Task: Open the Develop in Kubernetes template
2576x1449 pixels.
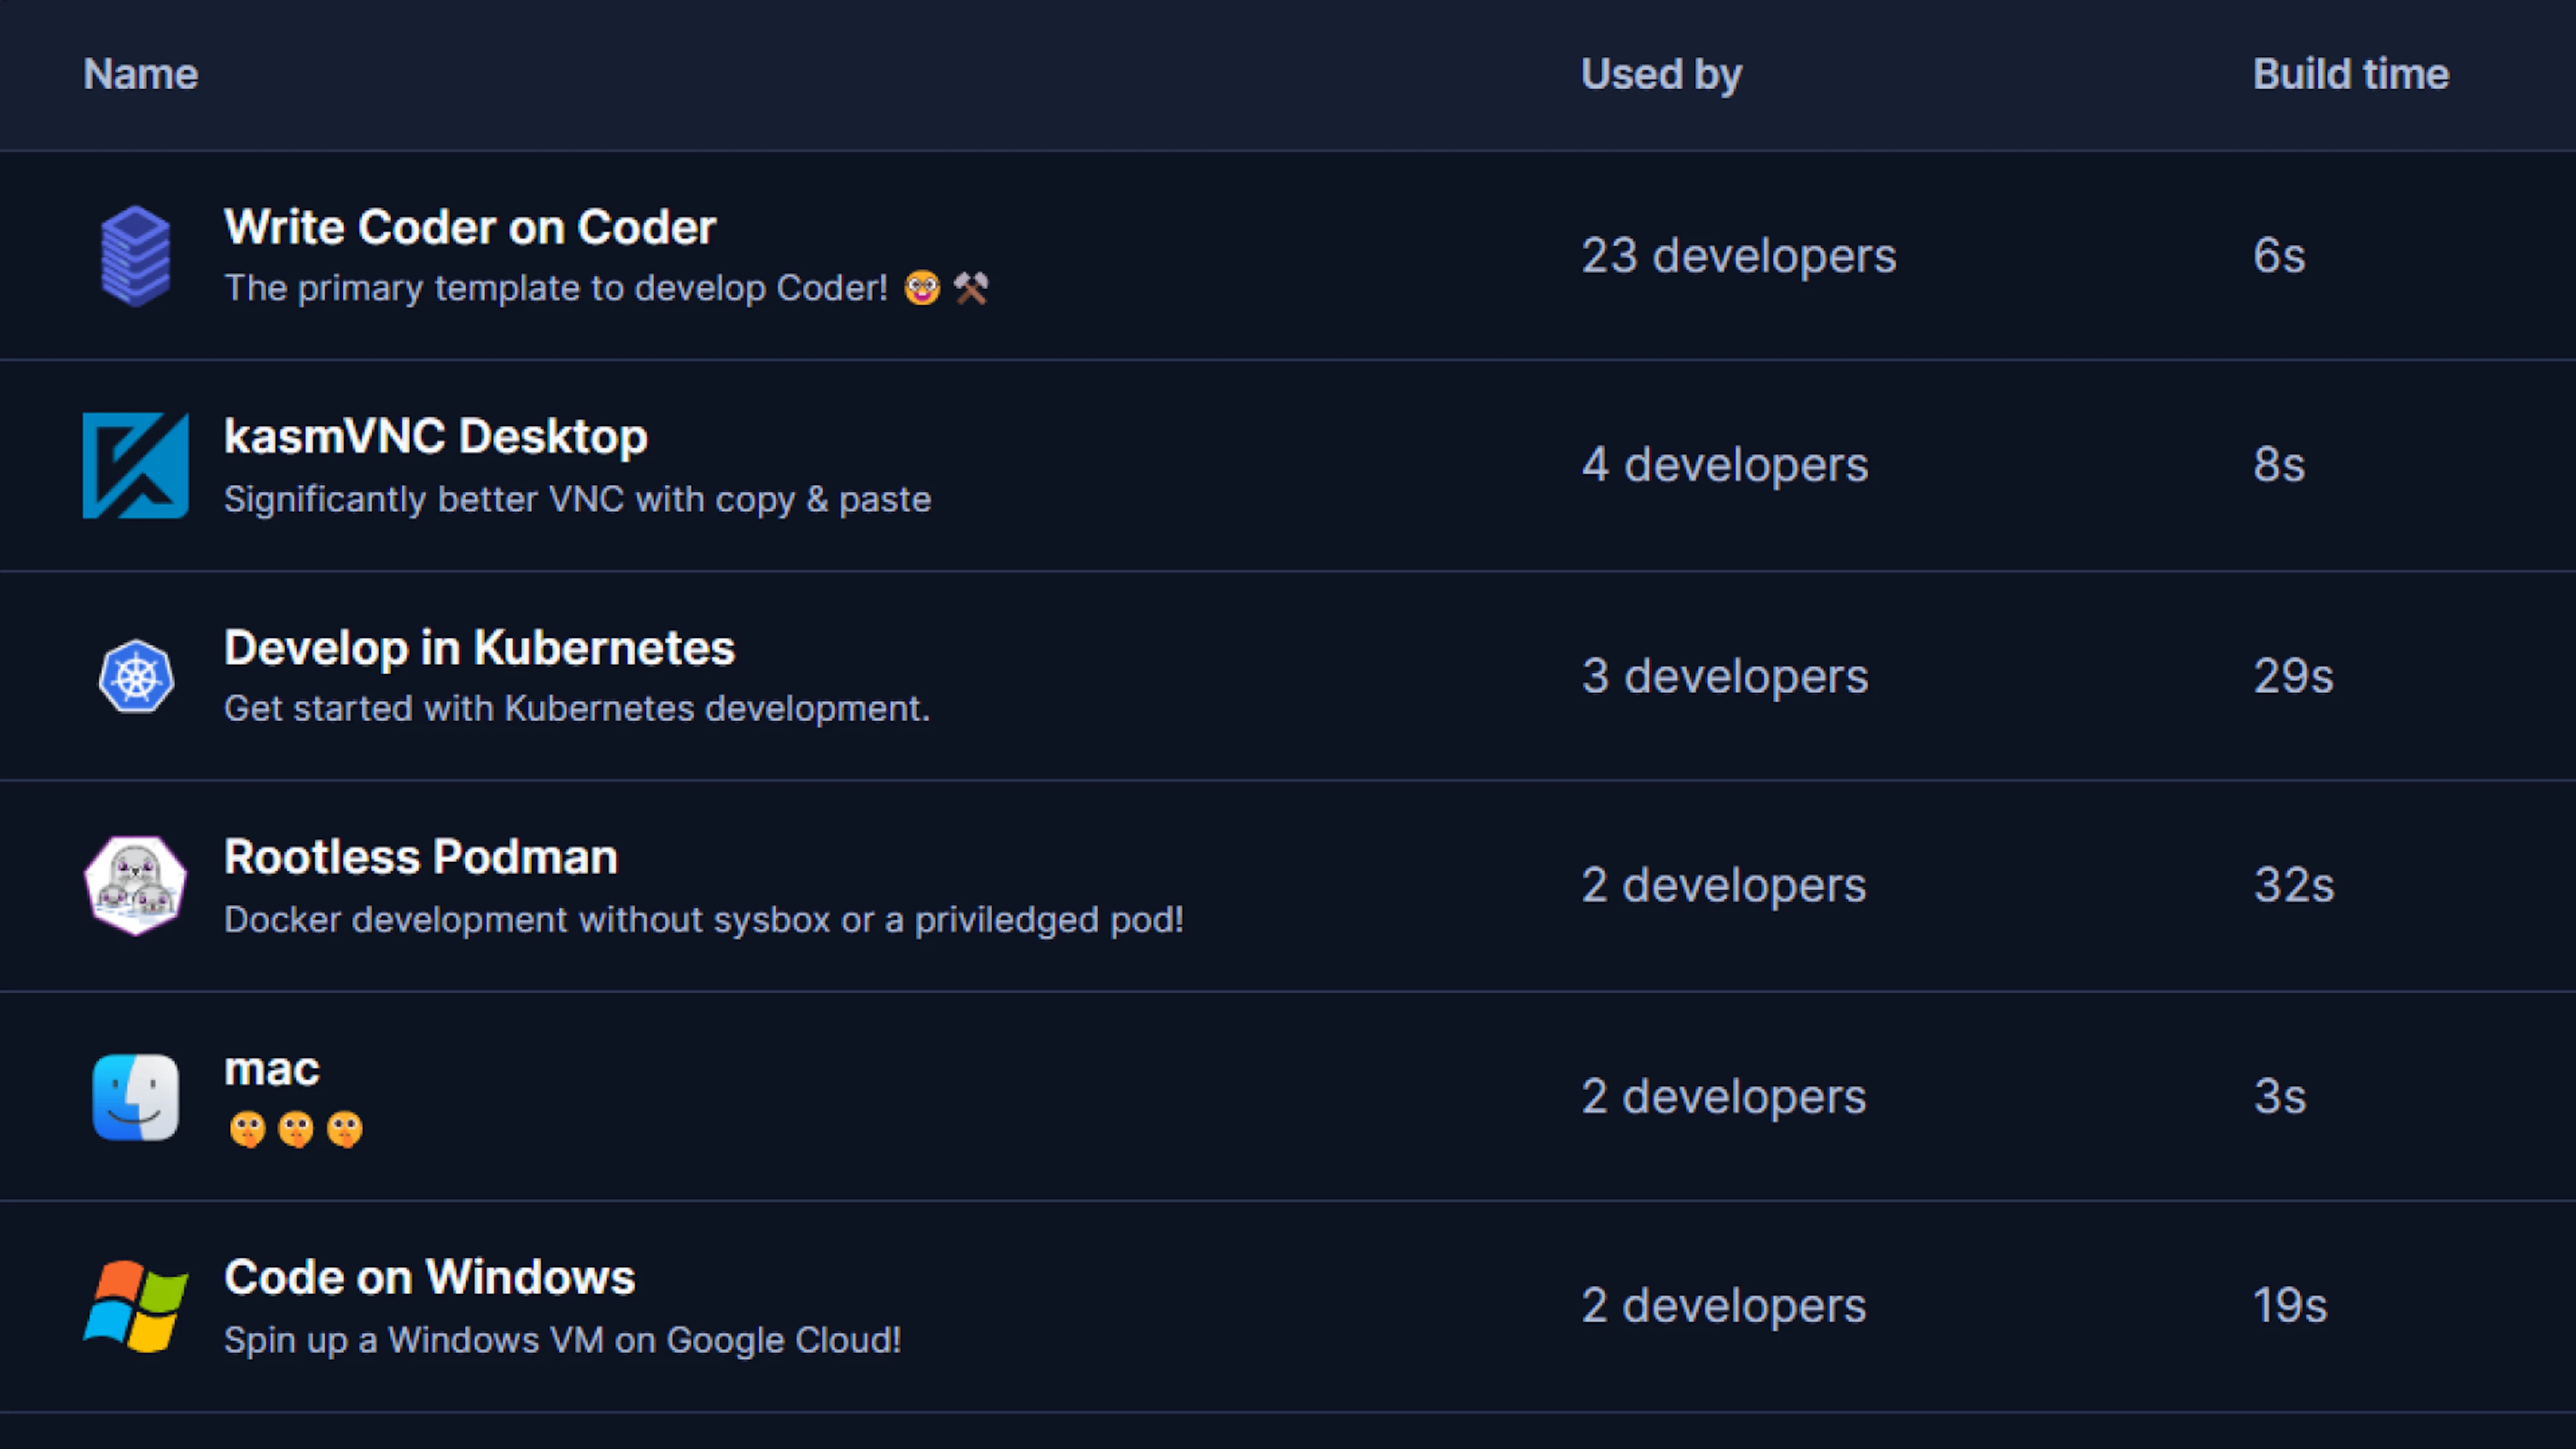Action: coord(479,648)
